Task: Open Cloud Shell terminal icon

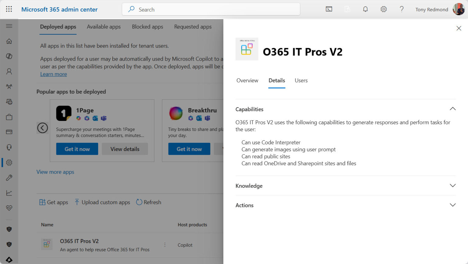Action: 329,9
